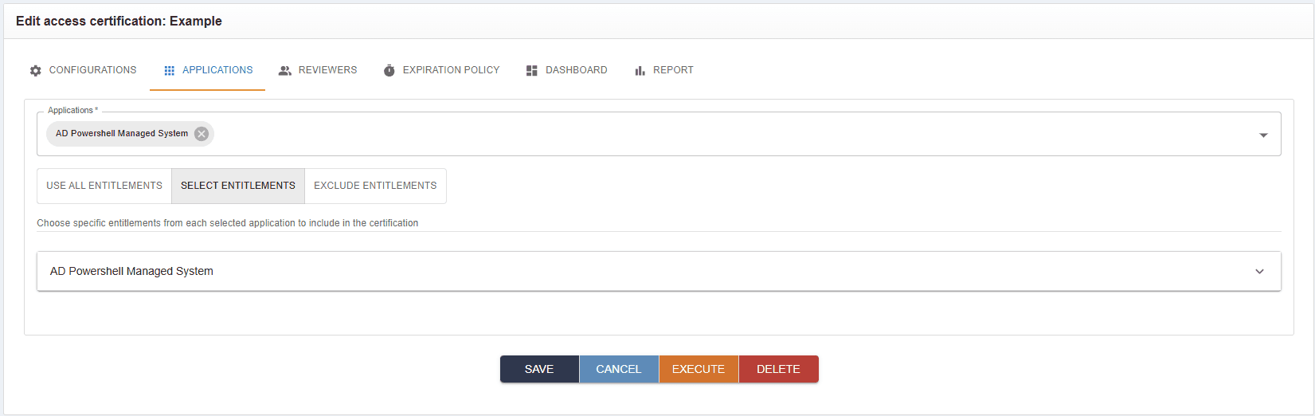This screenshot has width=1315, height=416.
Task: Click the gear icon beside Configurations
Action: pos(35,71)
